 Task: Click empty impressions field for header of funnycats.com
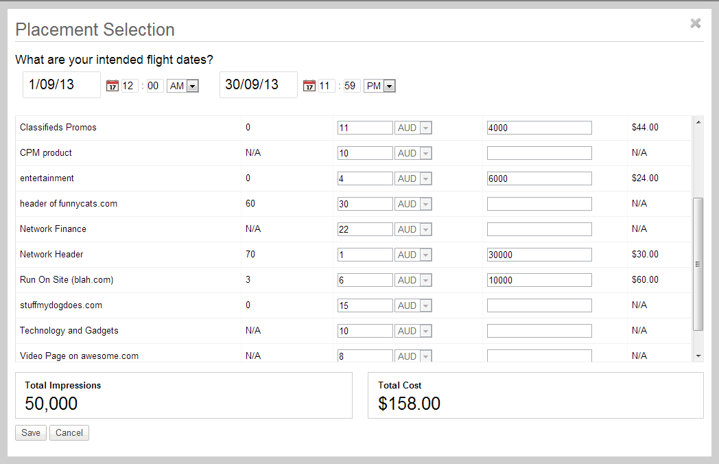click(x=539, y=204)
